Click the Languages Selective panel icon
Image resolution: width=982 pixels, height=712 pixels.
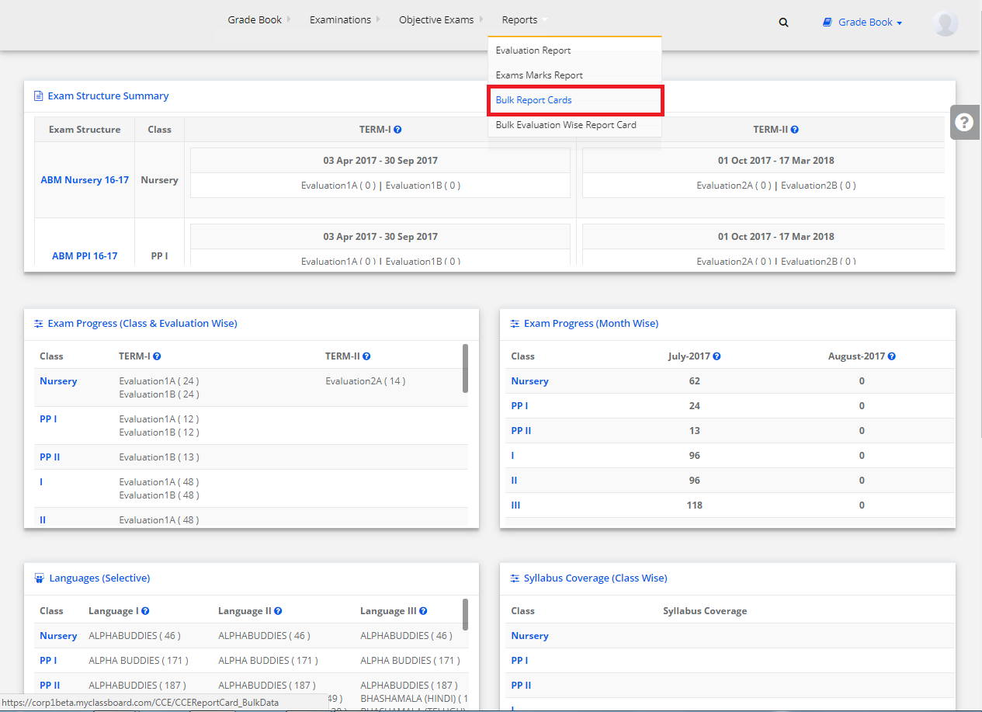point(39,578)
